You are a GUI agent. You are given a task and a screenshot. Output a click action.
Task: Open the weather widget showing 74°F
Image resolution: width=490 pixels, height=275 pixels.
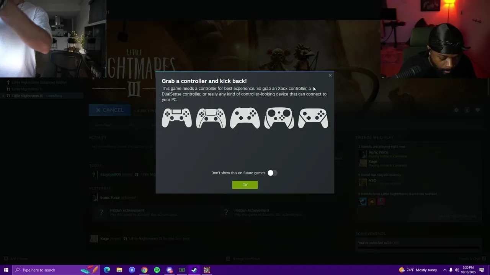418,270
